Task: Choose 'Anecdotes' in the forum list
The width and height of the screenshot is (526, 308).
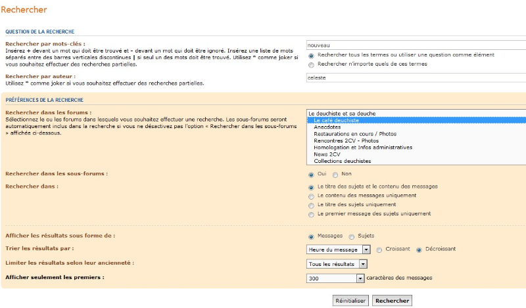Action: [327, 127]
